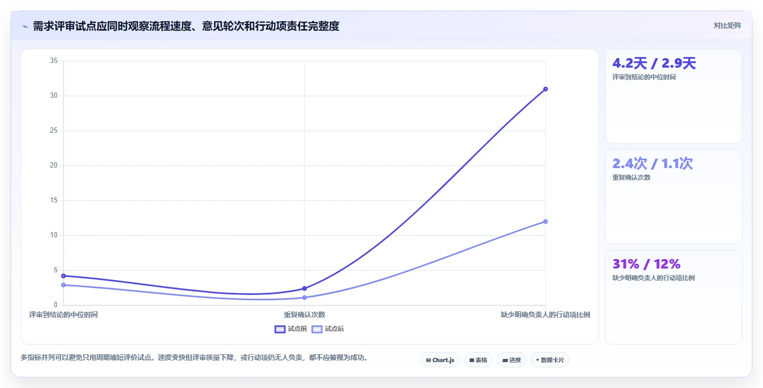763x388 pixels.
Task: Click the 试点后 point above 重复确认次数
Action: 304,298
